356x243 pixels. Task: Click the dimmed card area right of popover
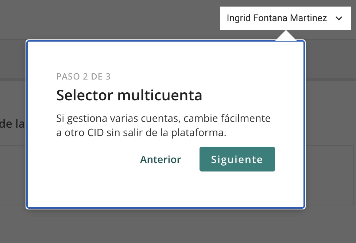pyautogui.click(x=329, y=175)
